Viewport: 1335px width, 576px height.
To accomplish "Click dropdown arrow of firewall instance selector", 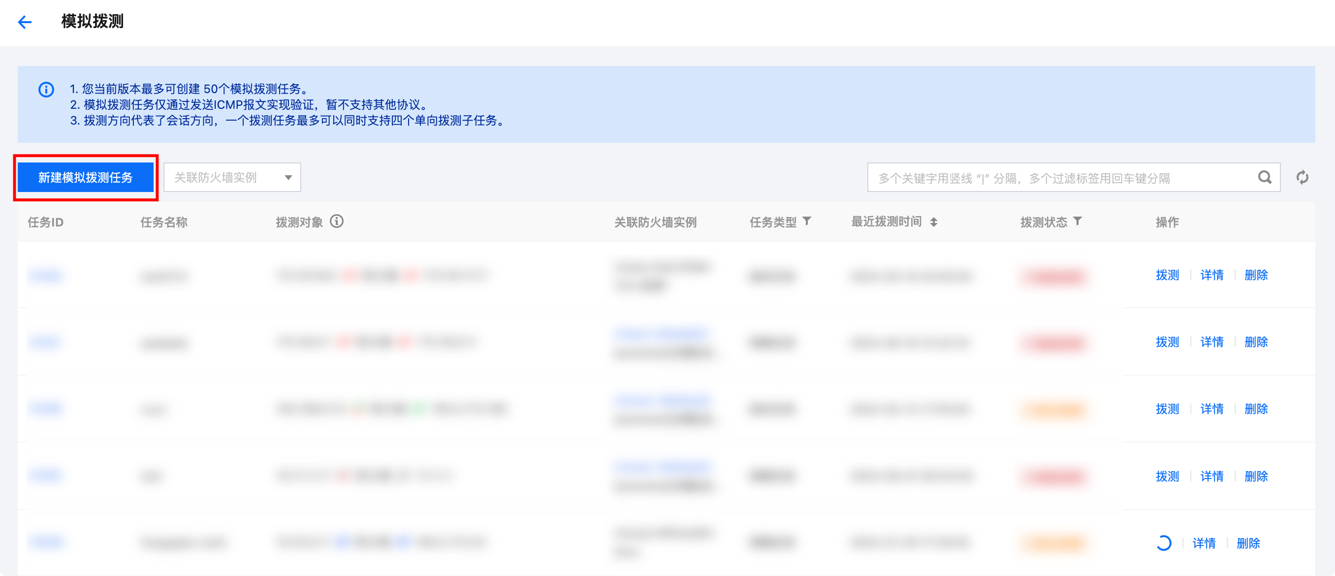I will (x=288, y=178).
